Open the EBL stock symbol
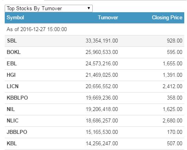The height and width of the screenshot is (150, 187). tap(12, 63)
